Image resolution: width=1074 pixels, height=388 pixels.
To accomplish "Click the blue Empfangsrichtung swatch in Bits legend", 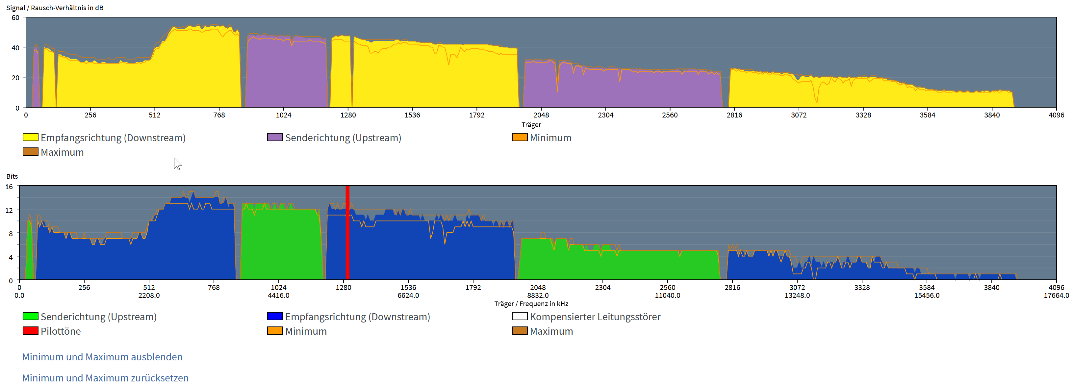I will point(275,316).
